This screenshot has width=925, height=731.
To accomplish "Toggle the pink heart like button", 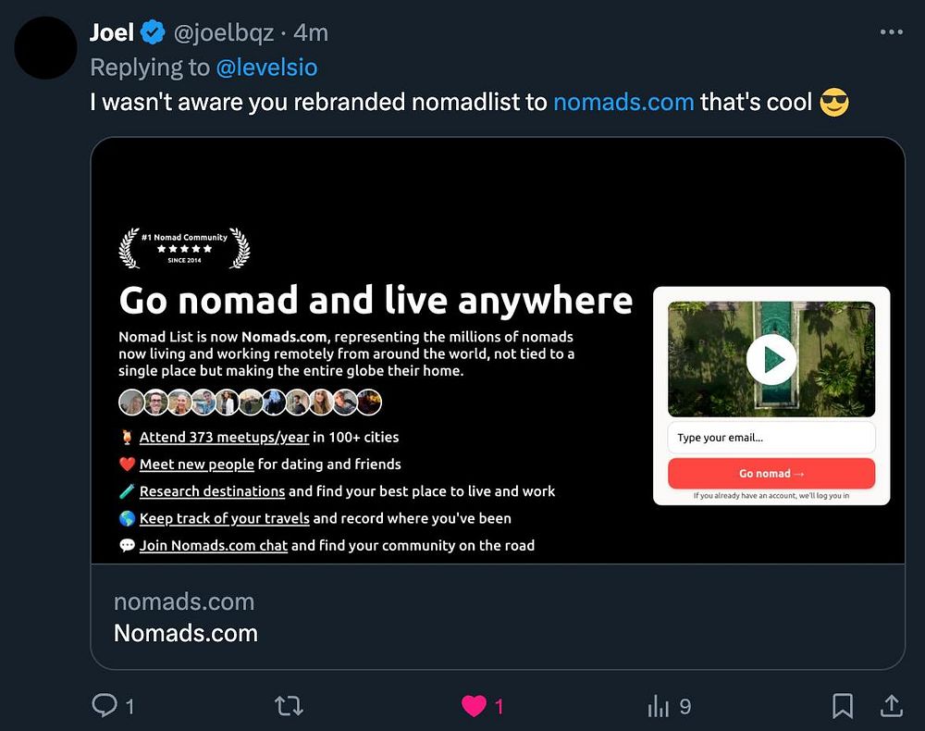I will [474, 707].
